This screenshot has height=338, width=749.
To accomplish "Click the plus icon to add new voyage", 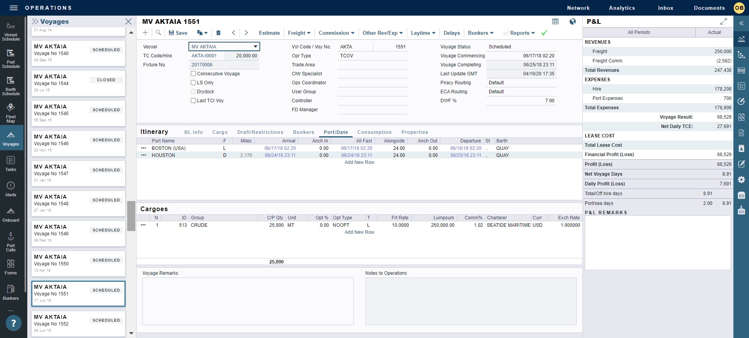I will click(x=146, y=33).
